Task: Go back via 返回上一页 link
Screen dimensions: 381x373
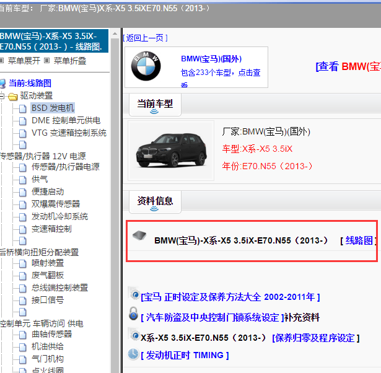Action: click(146, 38)
